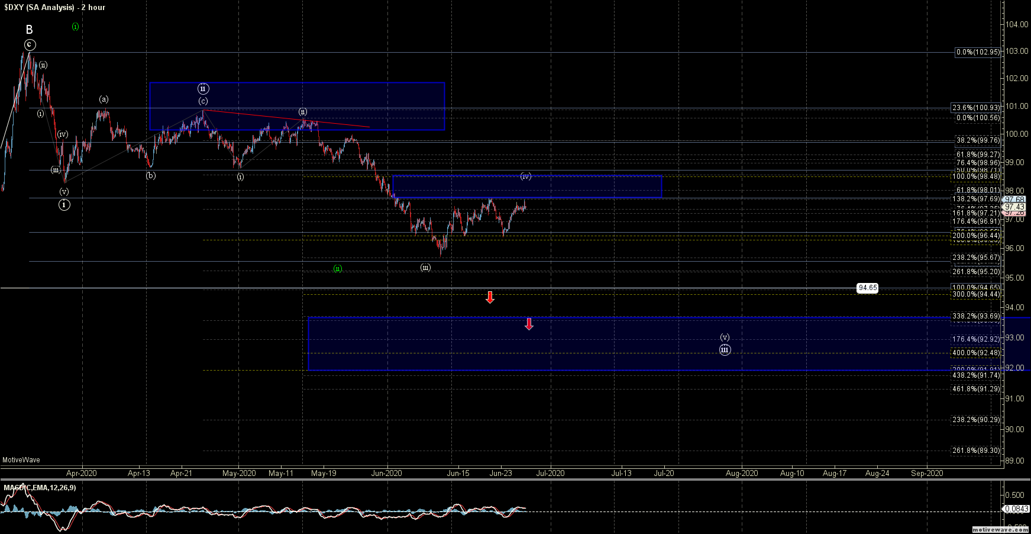1031x534 pixels.
Task: Click the upper red down arrow marker
Action: [490, 297]
